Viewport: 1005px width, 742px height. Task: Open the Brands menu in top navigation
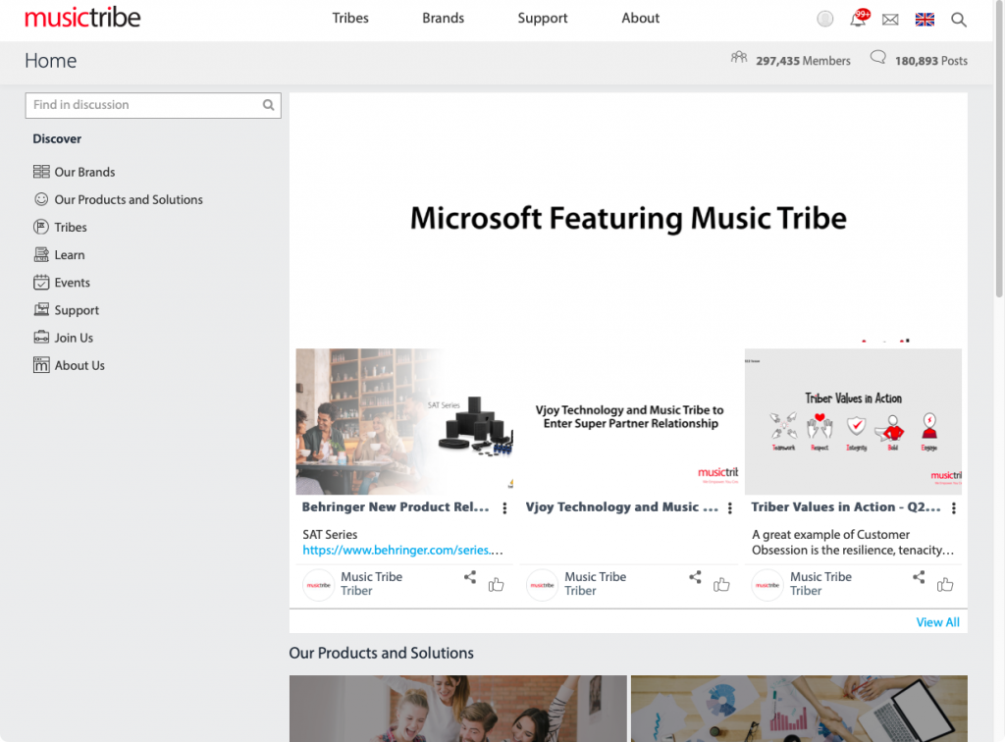tap(443, 19)
